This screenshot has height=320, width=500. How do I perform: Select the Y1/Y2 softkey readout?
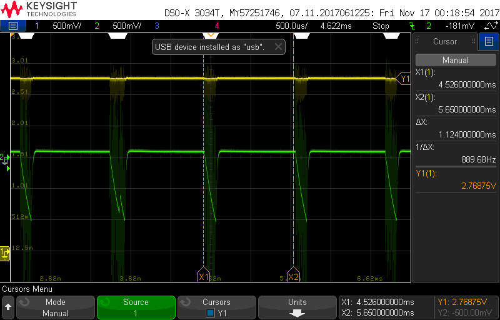coord(466,307)
